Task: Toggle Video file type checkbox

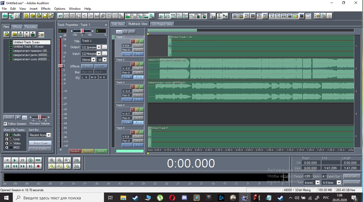Action: (7, 143)
